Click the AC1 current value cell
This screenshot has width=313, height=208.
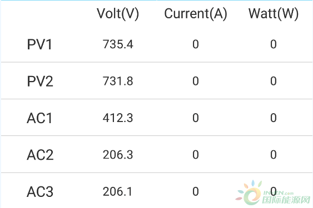tap(196, 118)
